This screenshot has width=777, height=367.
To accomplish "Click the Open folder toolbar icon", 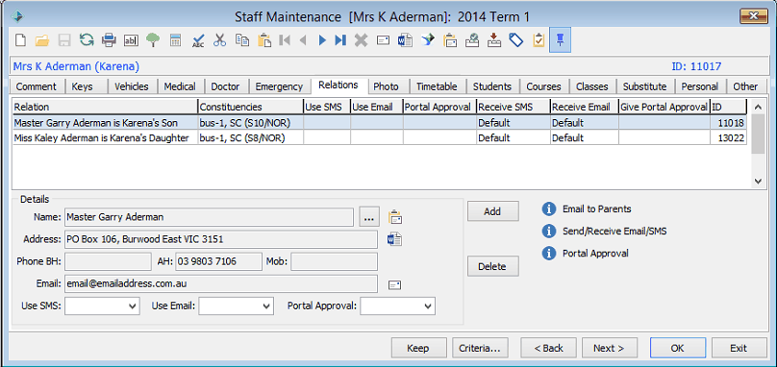I will click(x=42, y=40).
